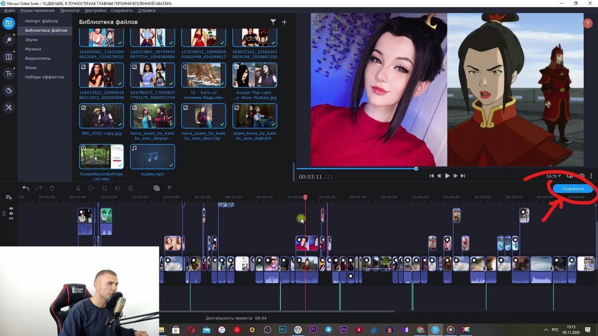Open the three-dots preview menu
The height and width of the screenshot is (336, 598).
point(592,176)
